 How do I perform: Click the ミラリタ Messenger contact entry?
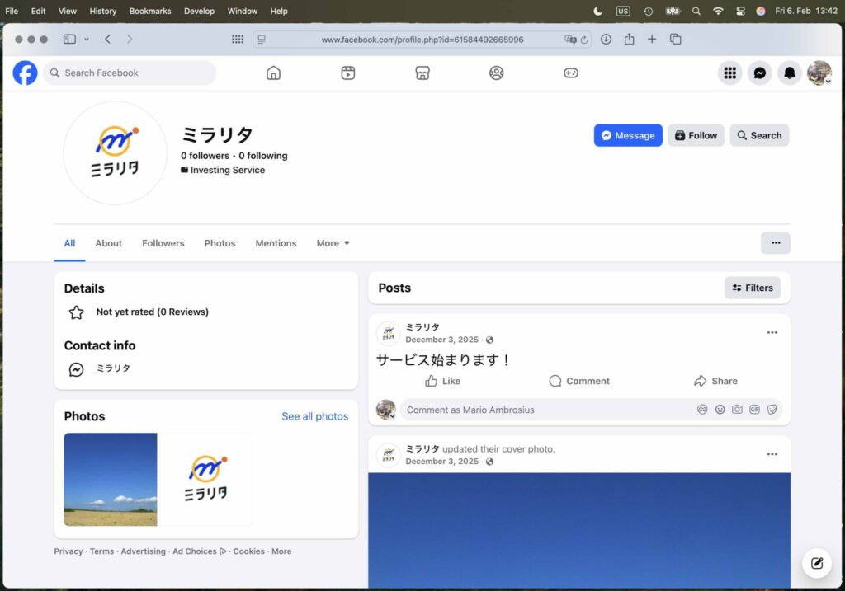(113, 368)
